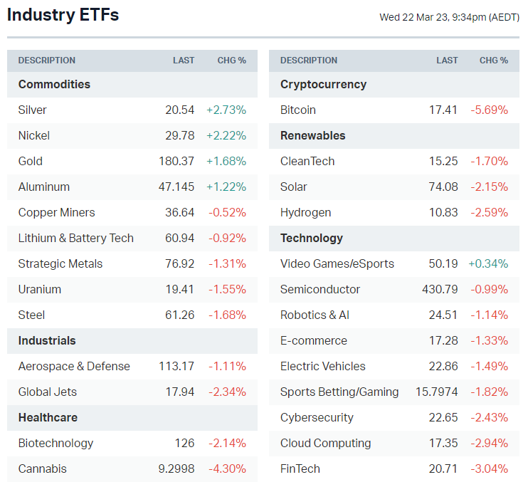
Task: Click the Hydrogen ETF name
Action: click(306, 212)
